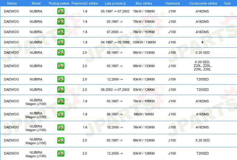Click petrol fuel icon in the 1.8 engine row
237x160 pixels.
coord(61,42)
